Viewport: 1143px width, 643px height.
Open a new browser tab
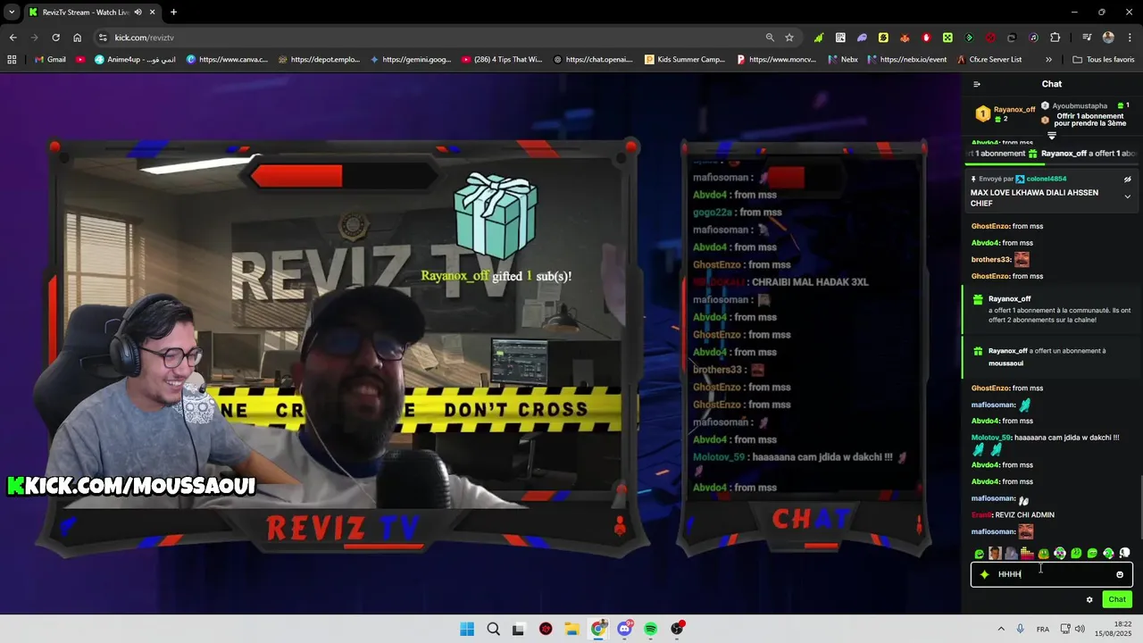[x=173, y=13]
